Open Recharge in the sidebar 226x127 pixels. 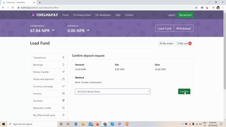click(x=49, y=65)
